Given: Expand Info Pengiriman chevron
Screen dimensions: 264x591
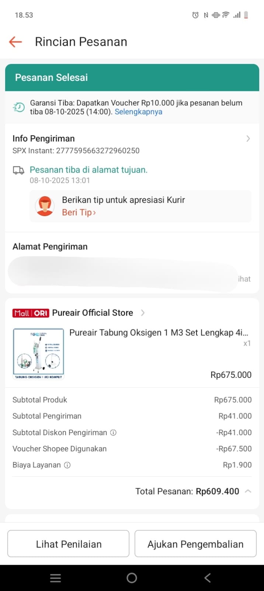Looking at the screenshot, I should (248, 139).
